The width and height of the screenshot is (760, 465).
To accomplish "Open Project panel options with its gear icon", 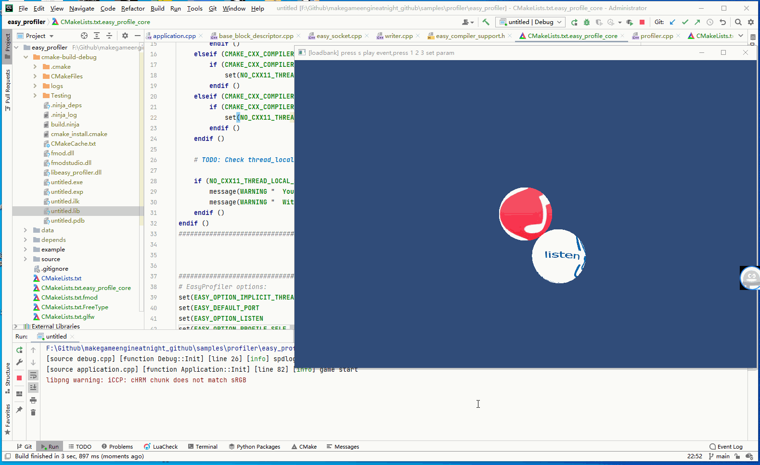I will tap(125, 36).
